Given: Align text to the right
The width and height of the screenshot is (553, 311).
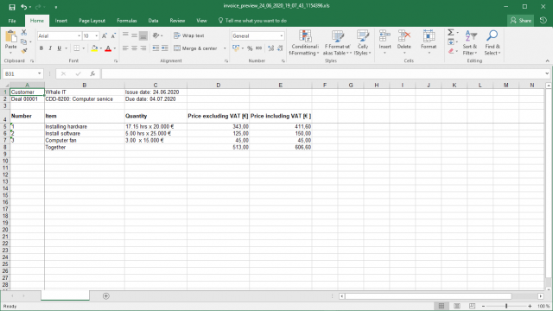Looking at the screenshot, I should pos(143,48).
